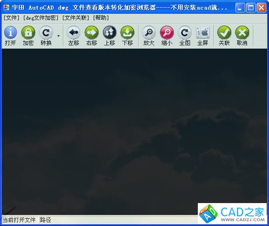This screenshot has width=269, height=226.
Task: Switch to 全屏 fullscreen mode
Action: coord(202,36)
